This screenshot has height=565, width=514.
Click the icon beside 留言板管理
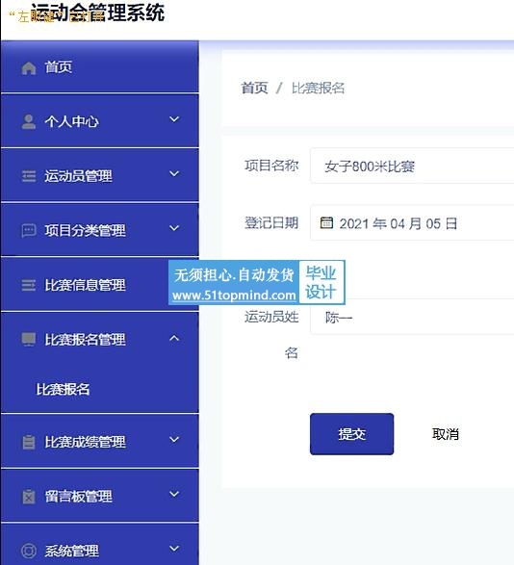click(x=29, y=496)
